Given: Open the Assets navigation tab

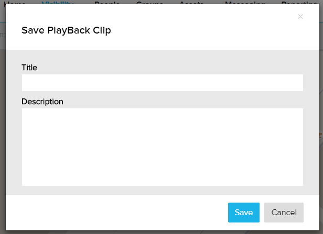Looking at the screenshot, I should click(192, 2).
